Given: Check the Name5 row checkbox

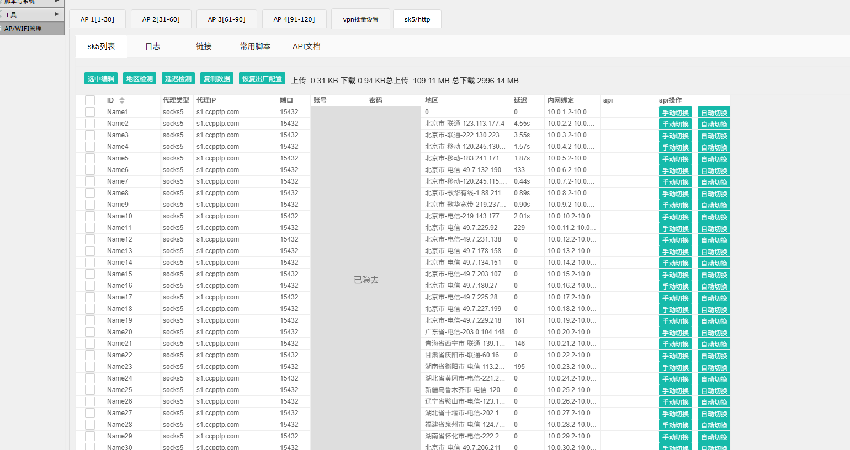Looking at the screenshot, I should pyautogui.click(x=90, y=158).
